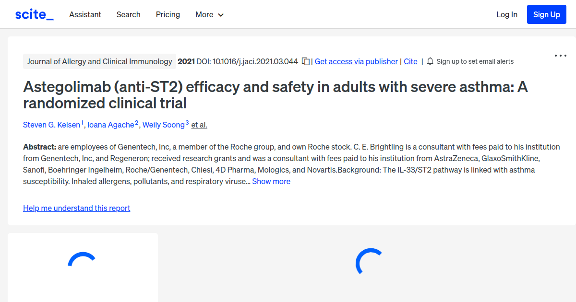The image size is (576, 302).
Task: Click the scite_ logo to go home
Action: coord(34,14)
